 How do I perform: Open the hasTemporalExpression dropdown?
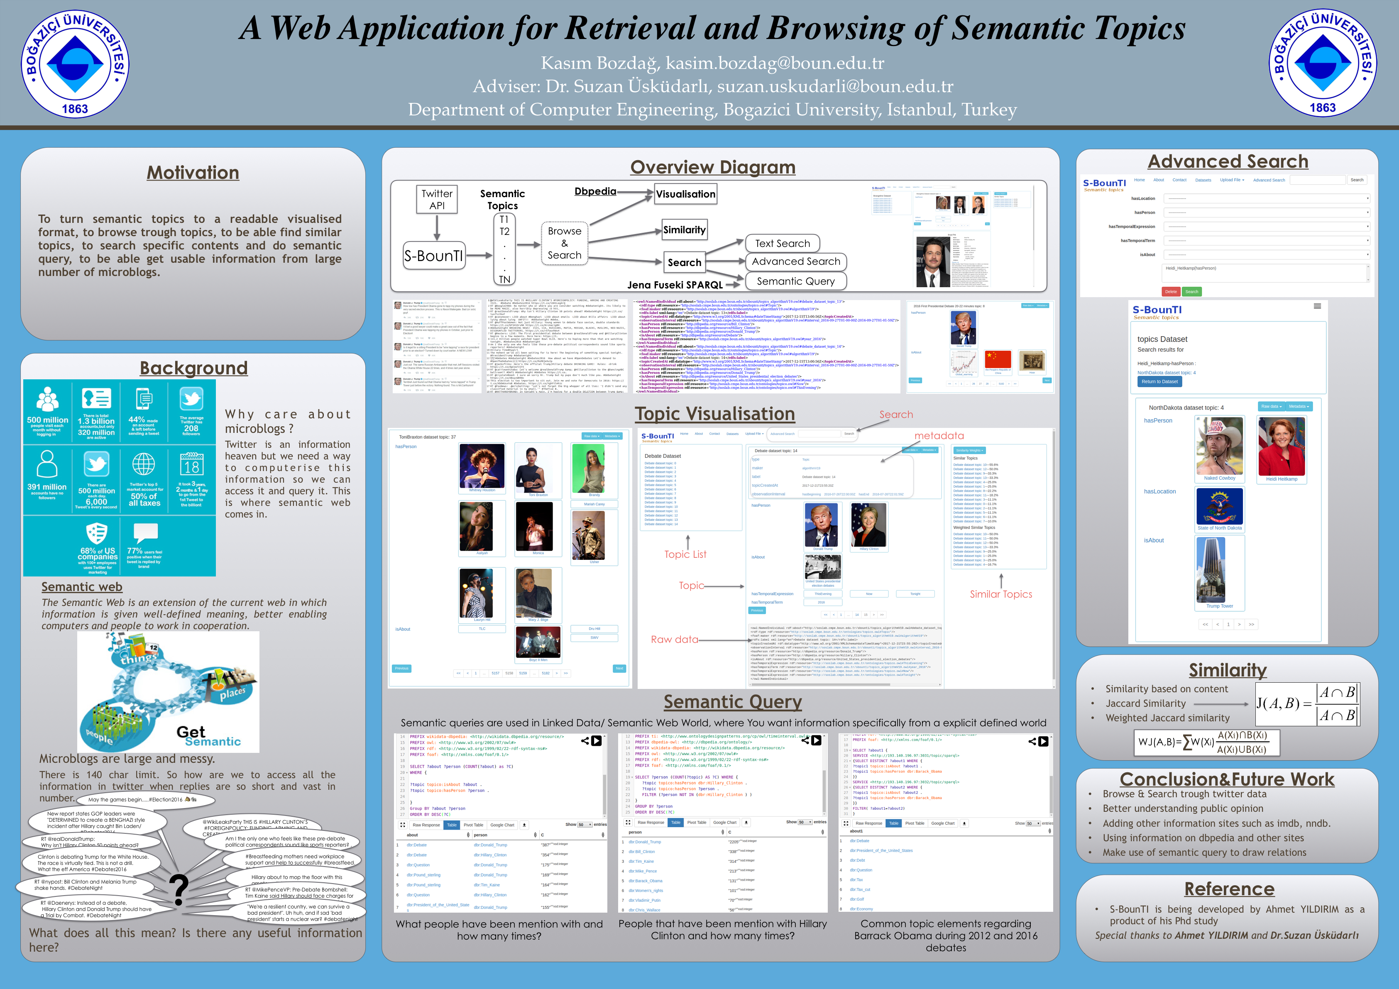click(x=1266, y=227)
